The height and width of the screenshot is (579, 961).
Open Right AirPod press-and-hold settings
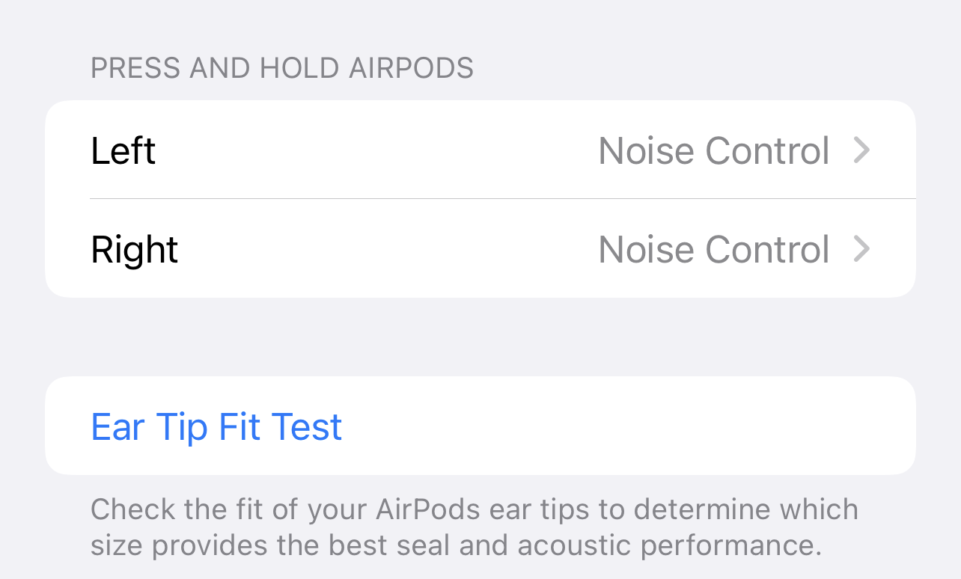[479, 249]
